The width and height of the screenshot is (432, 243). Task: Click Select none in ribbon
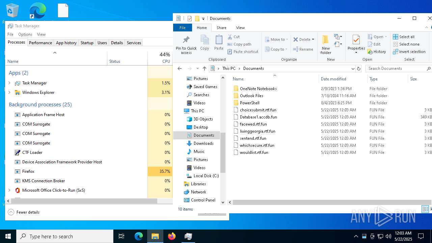[x=406, y=44]
